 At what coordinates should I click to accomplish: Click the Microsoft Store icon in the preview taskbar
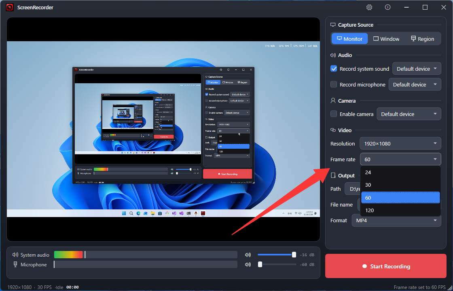pyautogui.click(x=160, y=213)
